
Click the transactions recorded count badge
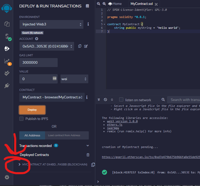pos(56,145)
